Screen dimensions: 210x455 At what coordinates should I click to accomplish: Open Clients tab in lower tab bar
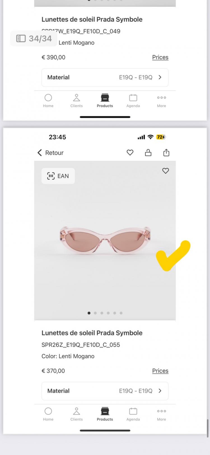76,414
